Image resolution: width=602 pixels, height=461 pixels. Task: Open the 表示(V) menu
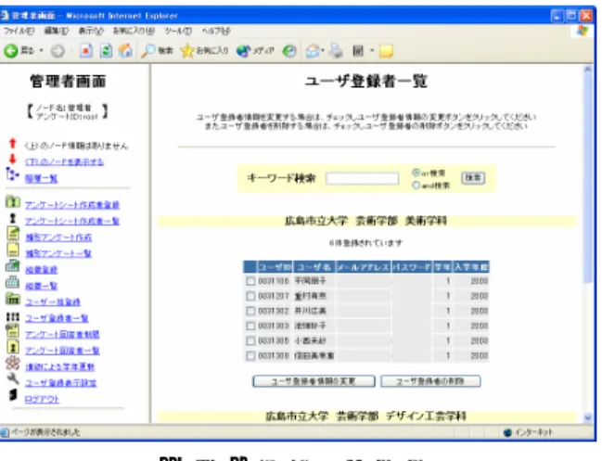91,31
